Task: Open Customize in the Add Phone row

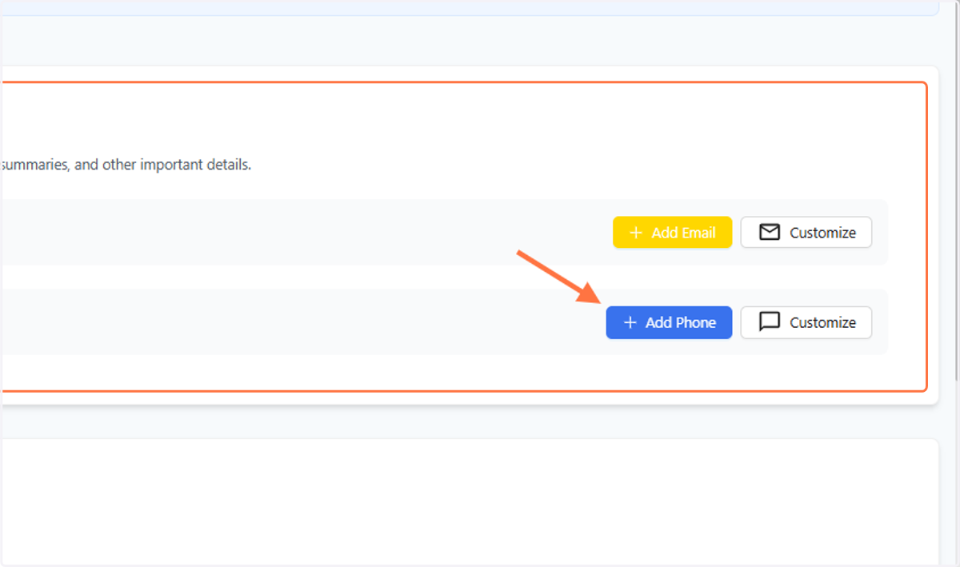Action: pos(806,322)
